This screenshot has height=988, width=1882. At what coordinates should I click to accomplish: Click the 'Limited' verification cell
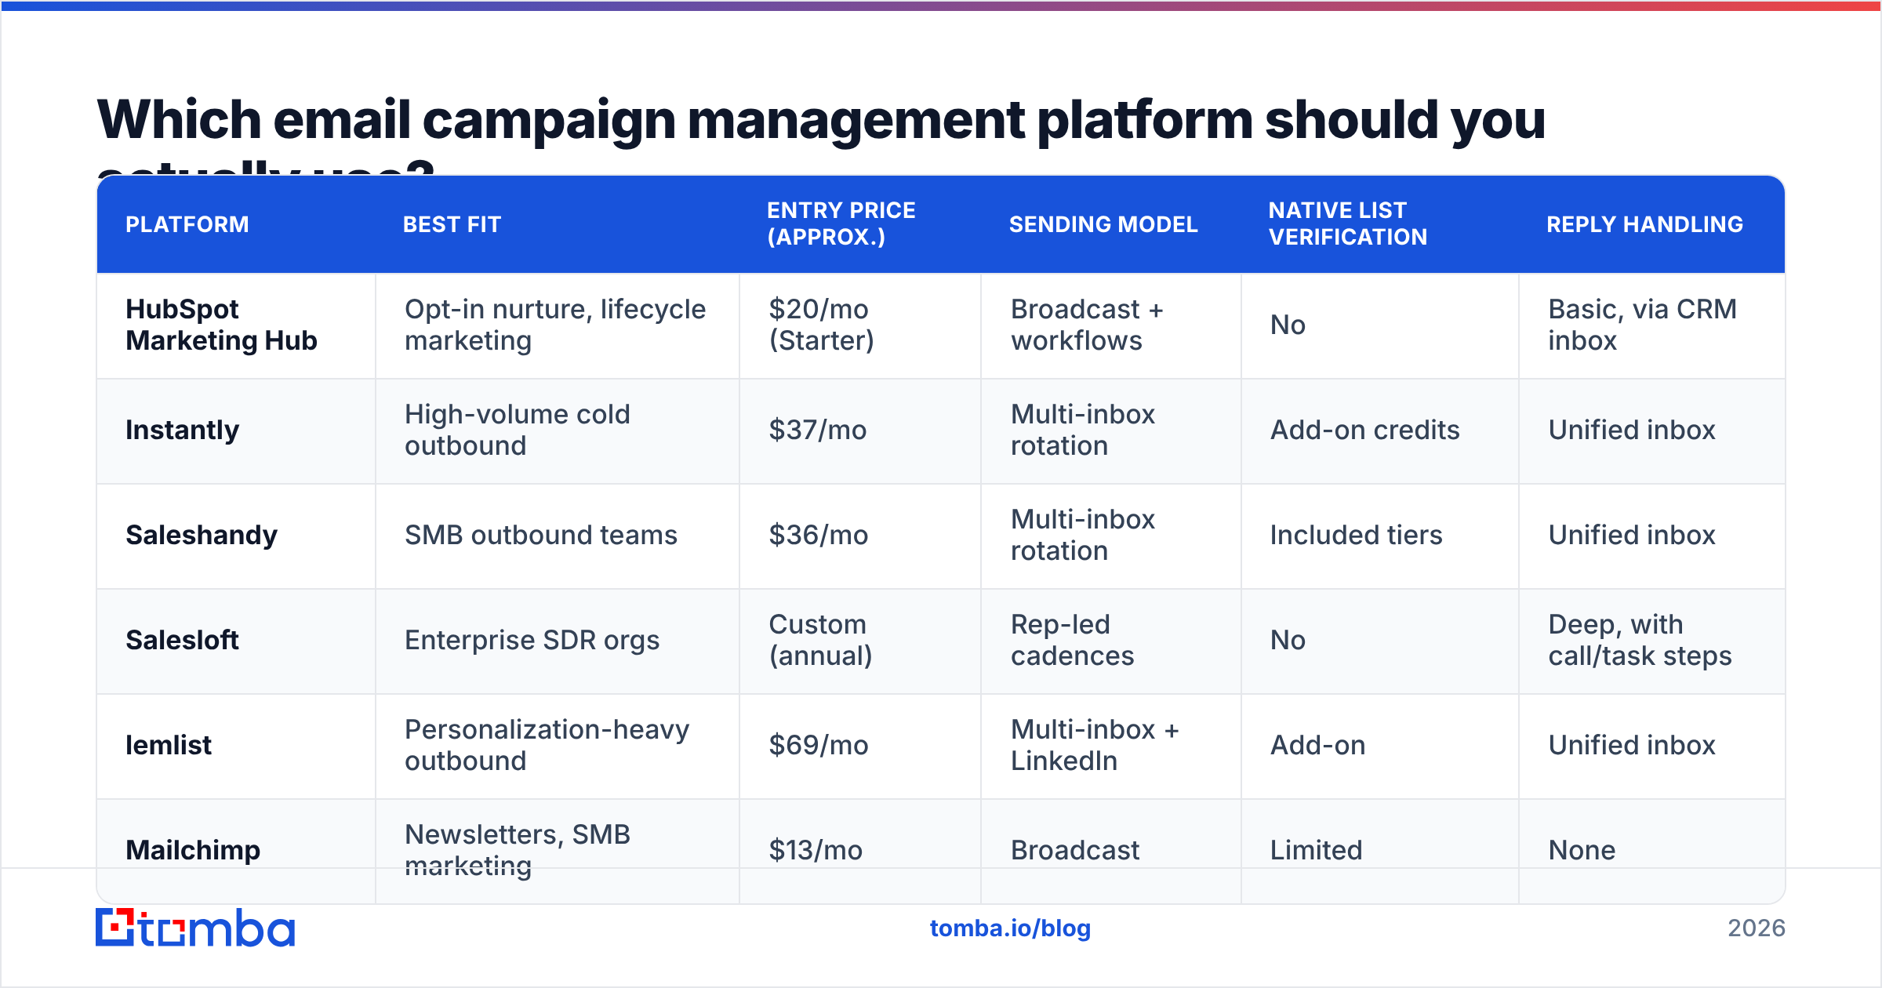[1380, 851]
